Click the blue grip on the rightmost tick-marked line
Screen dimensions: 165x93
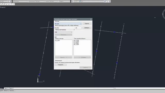tap(117, 63)
